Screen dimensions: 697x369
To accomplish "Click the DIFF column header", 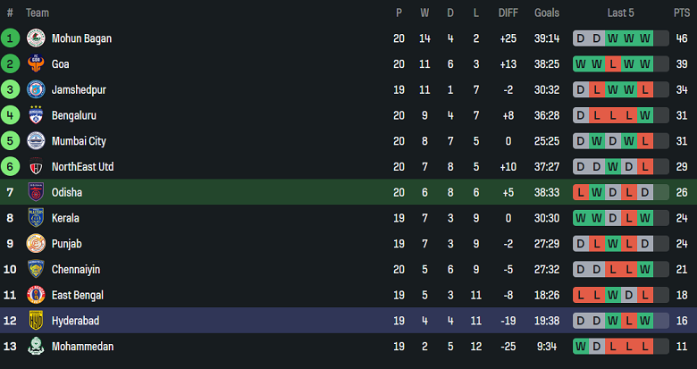I will coord(508,13).
